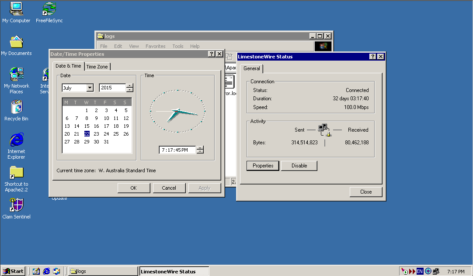The image size is (473, 276).
Task: Click help question mark in LimestoneWire Status
Action: pos(373,57)
